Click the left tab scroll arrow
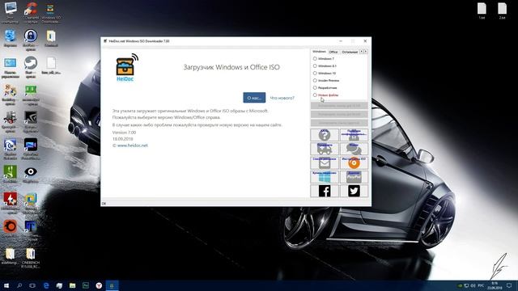Screen dimensions: 518x291 click(x=362, y=52)
